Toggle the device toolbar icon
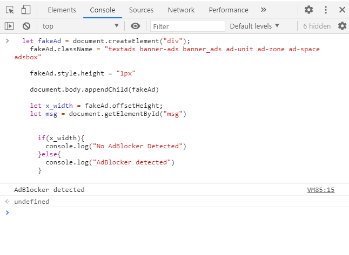Viewport: 349px width, 255px height. (25, 10)
